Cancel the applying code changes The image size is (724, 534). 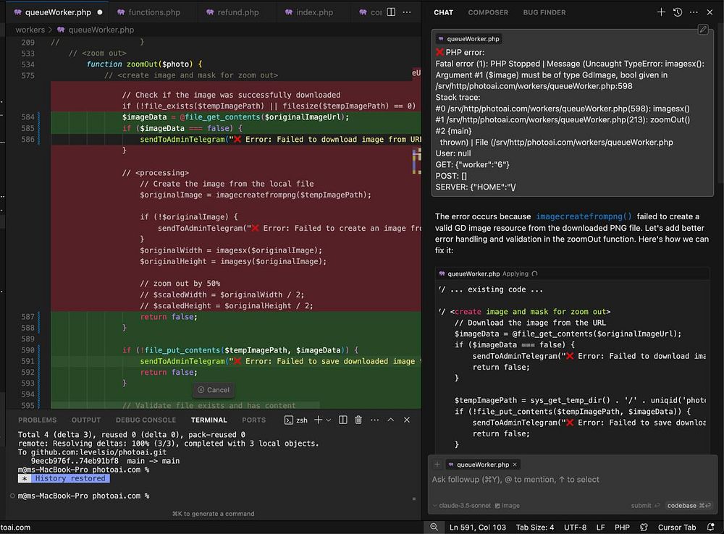214,389
